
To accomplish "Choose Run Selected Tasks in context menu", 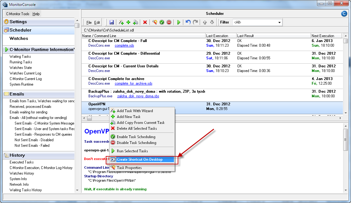I will pyautogui.click(x=142, y=151).
